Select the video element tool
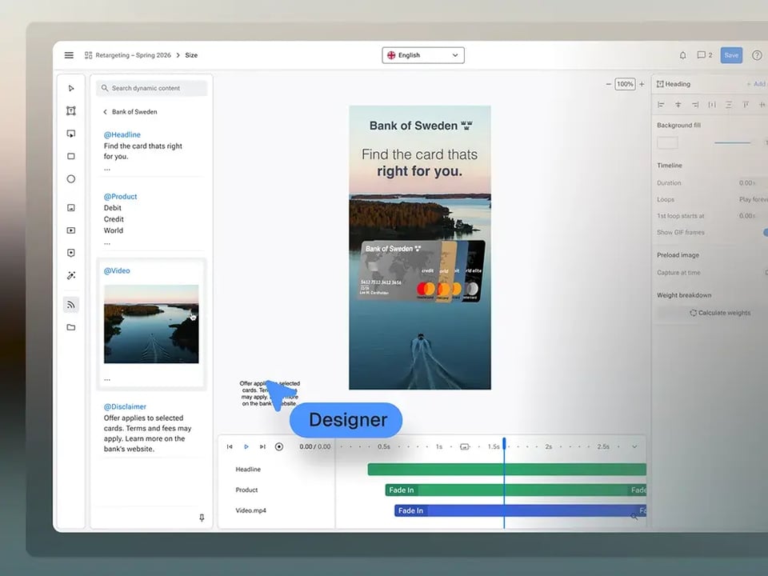Screen dimensions: 768x576 [x=71, y=230]
